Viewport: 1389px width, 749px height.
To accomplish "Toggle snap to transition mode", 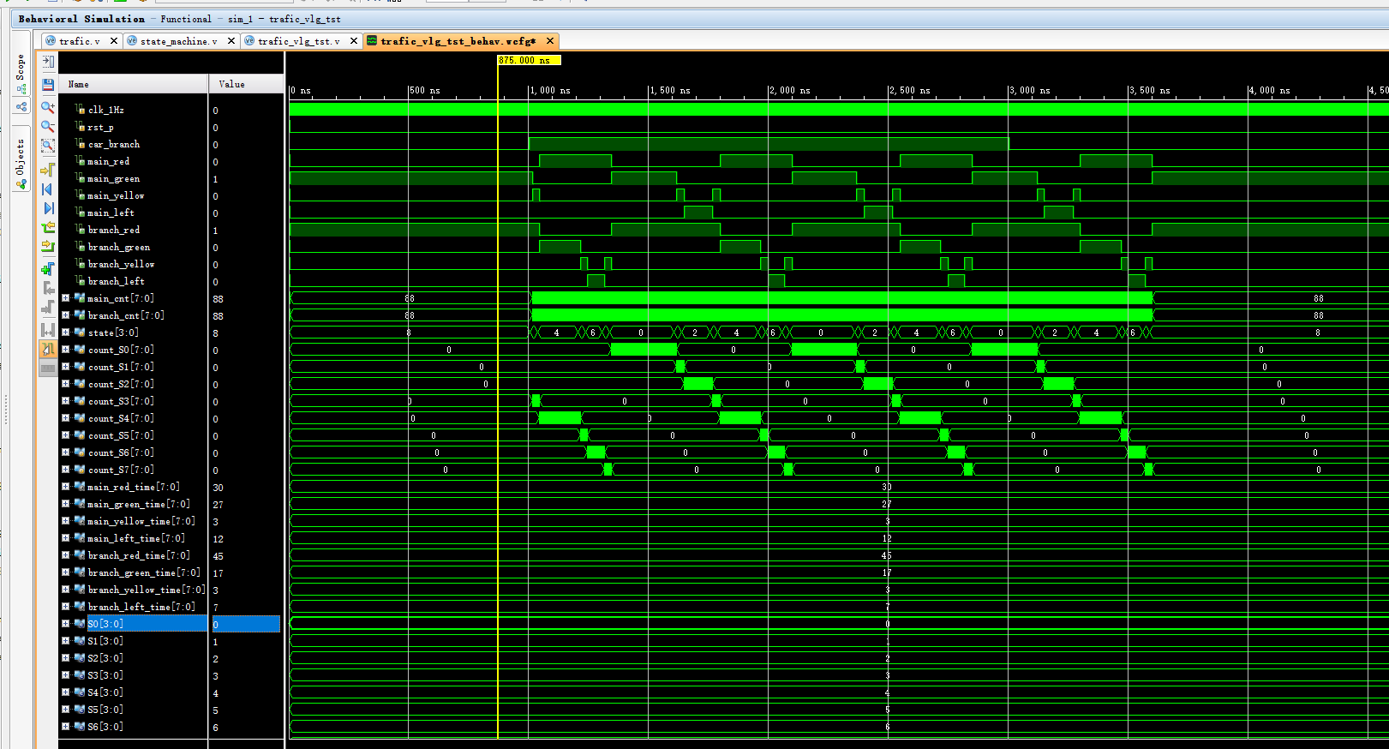I will pos(48,350).
